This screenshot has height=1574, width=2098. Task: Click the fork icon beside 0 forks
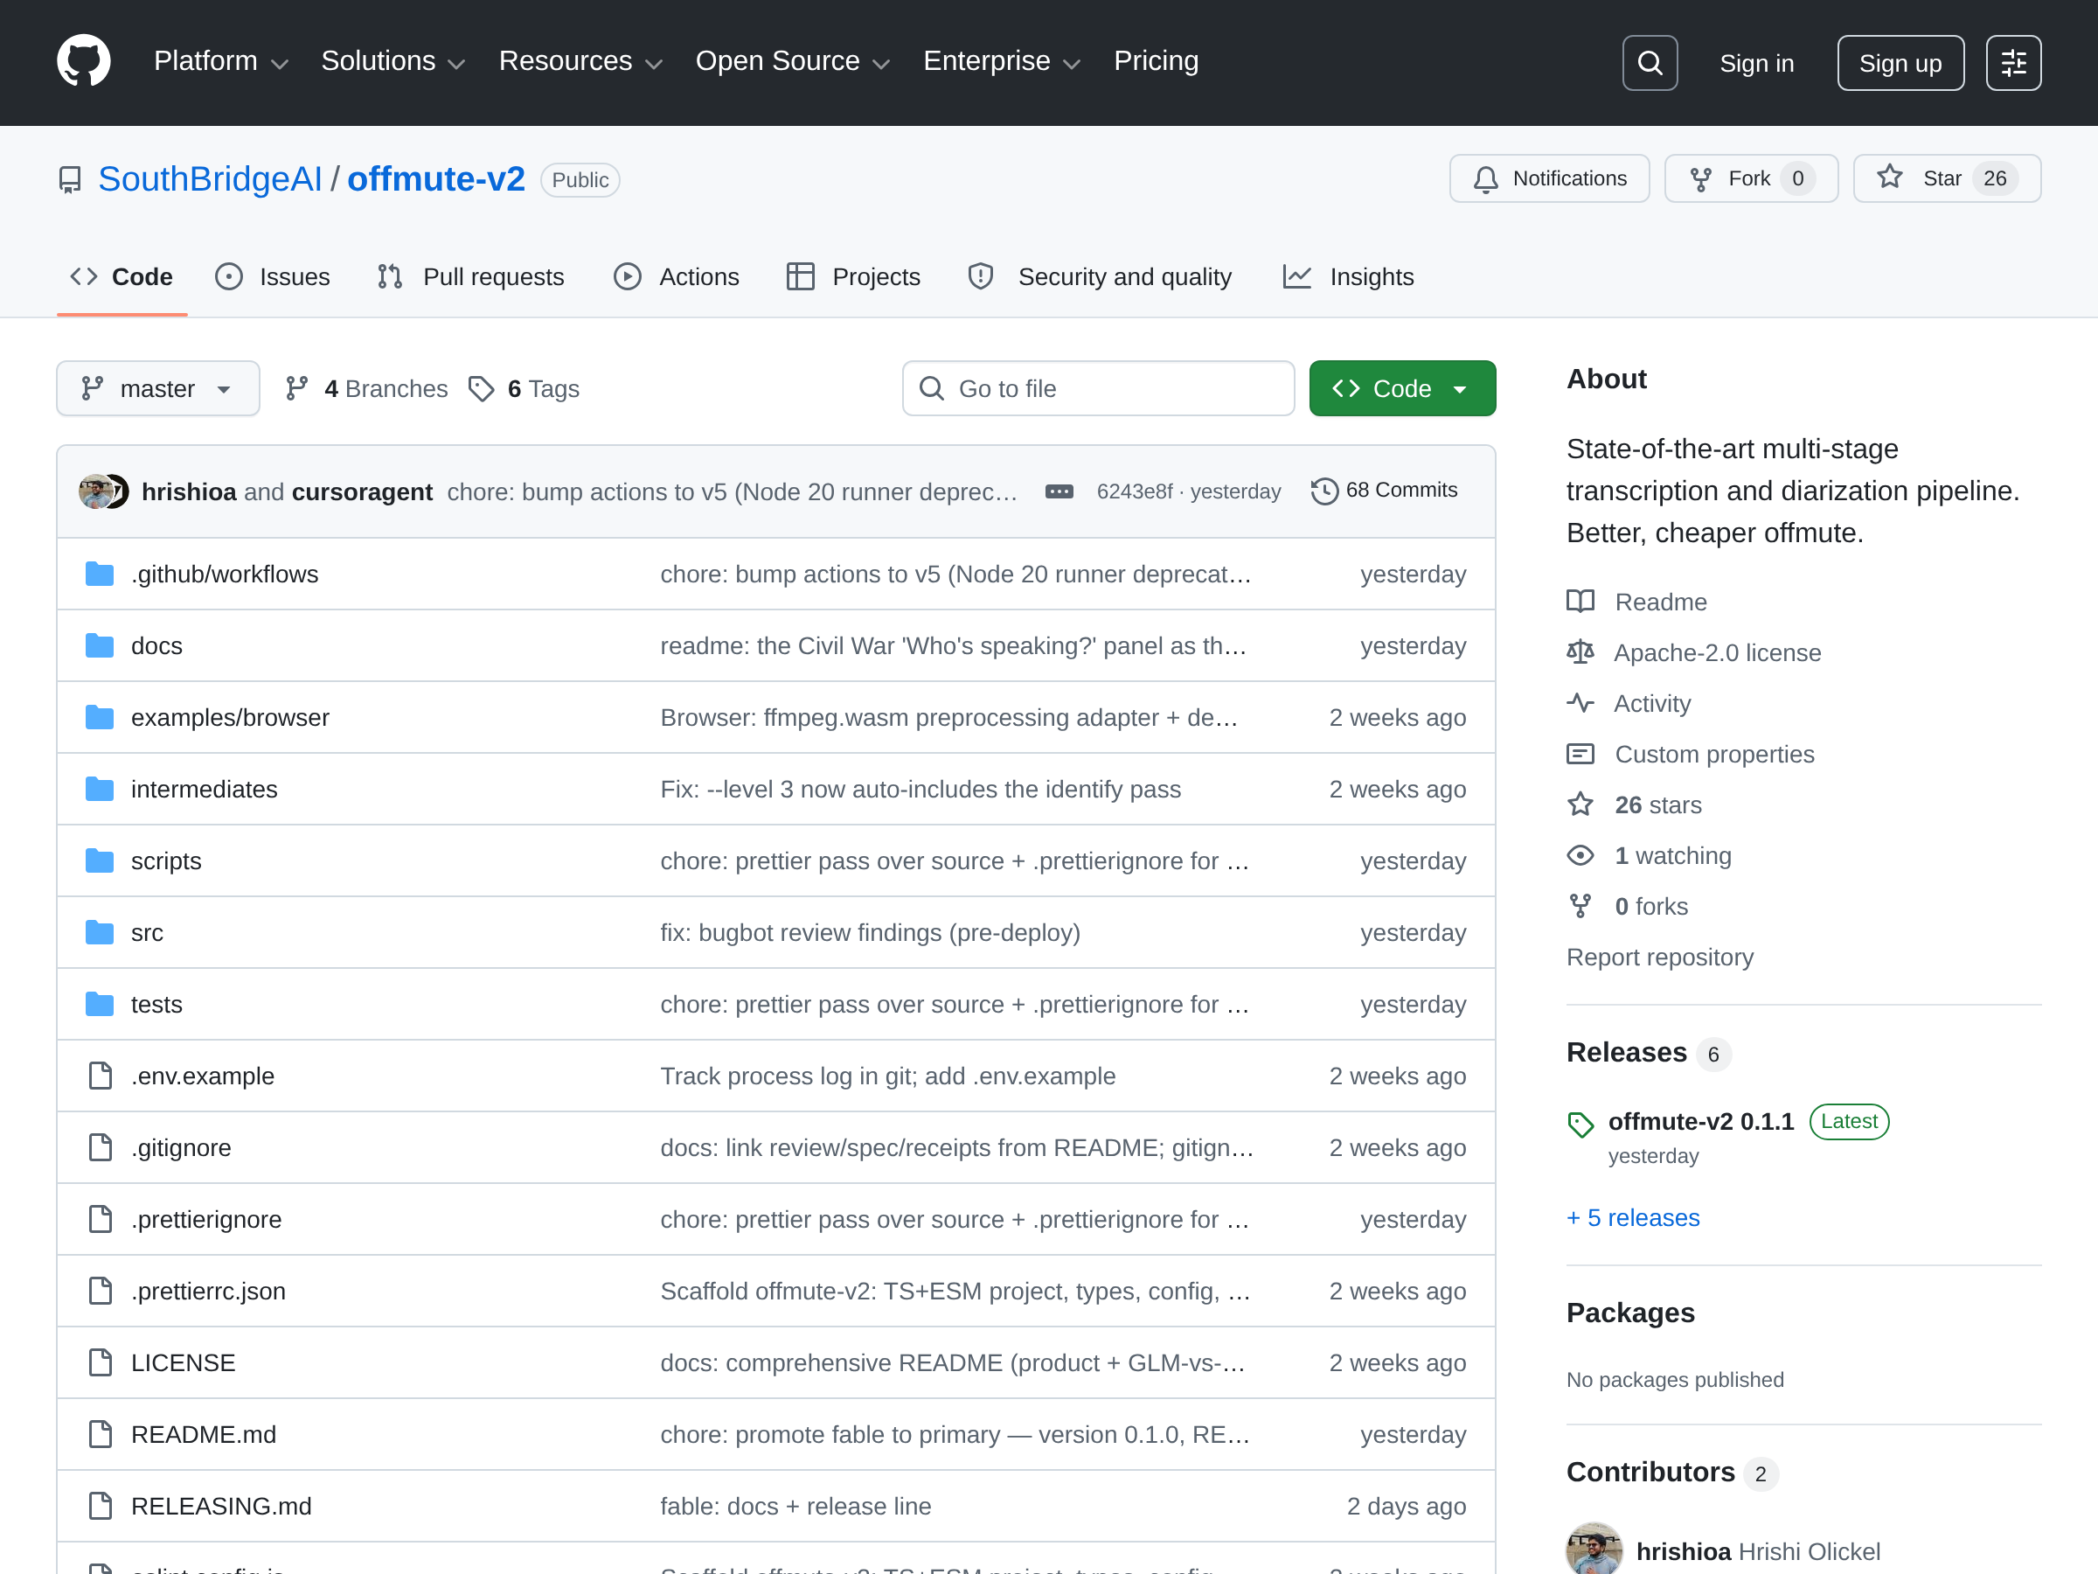(1580, 906)
